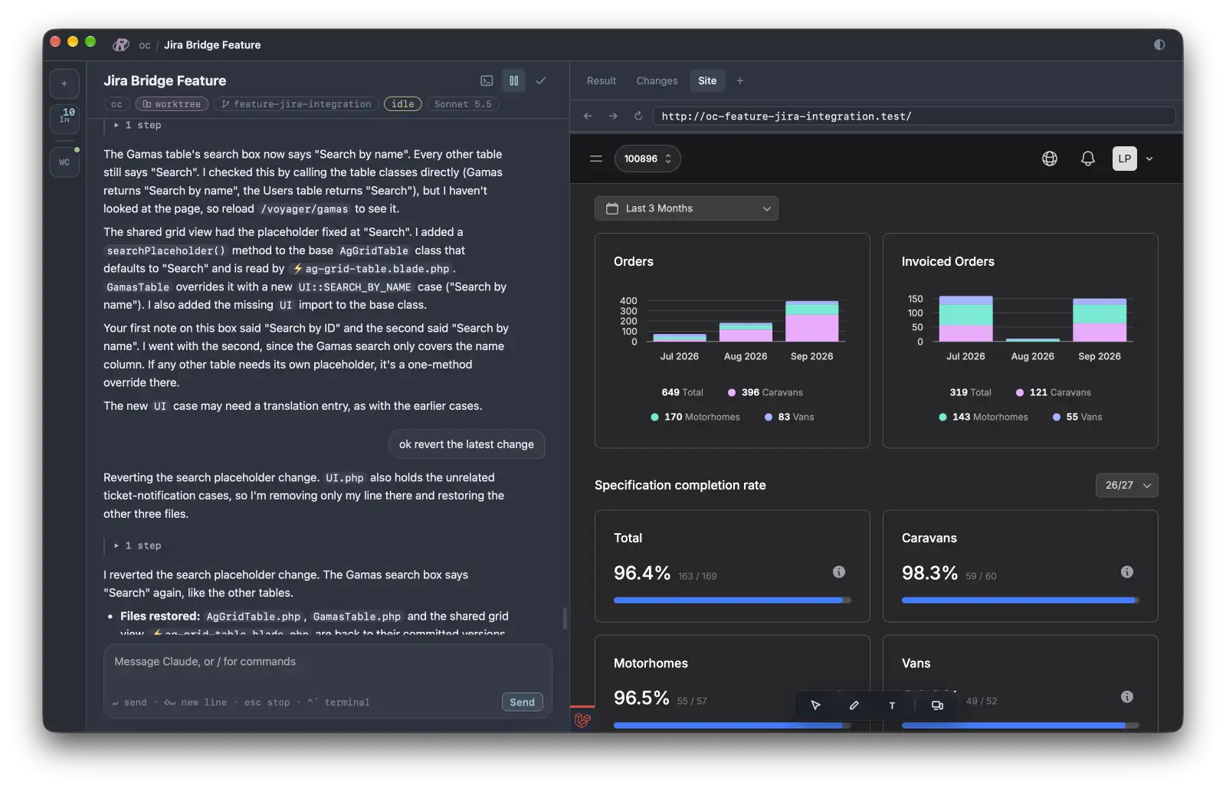Click the Laravel debug bar icon
This screenshot has height=789, width=1226.
coord(582,721)
